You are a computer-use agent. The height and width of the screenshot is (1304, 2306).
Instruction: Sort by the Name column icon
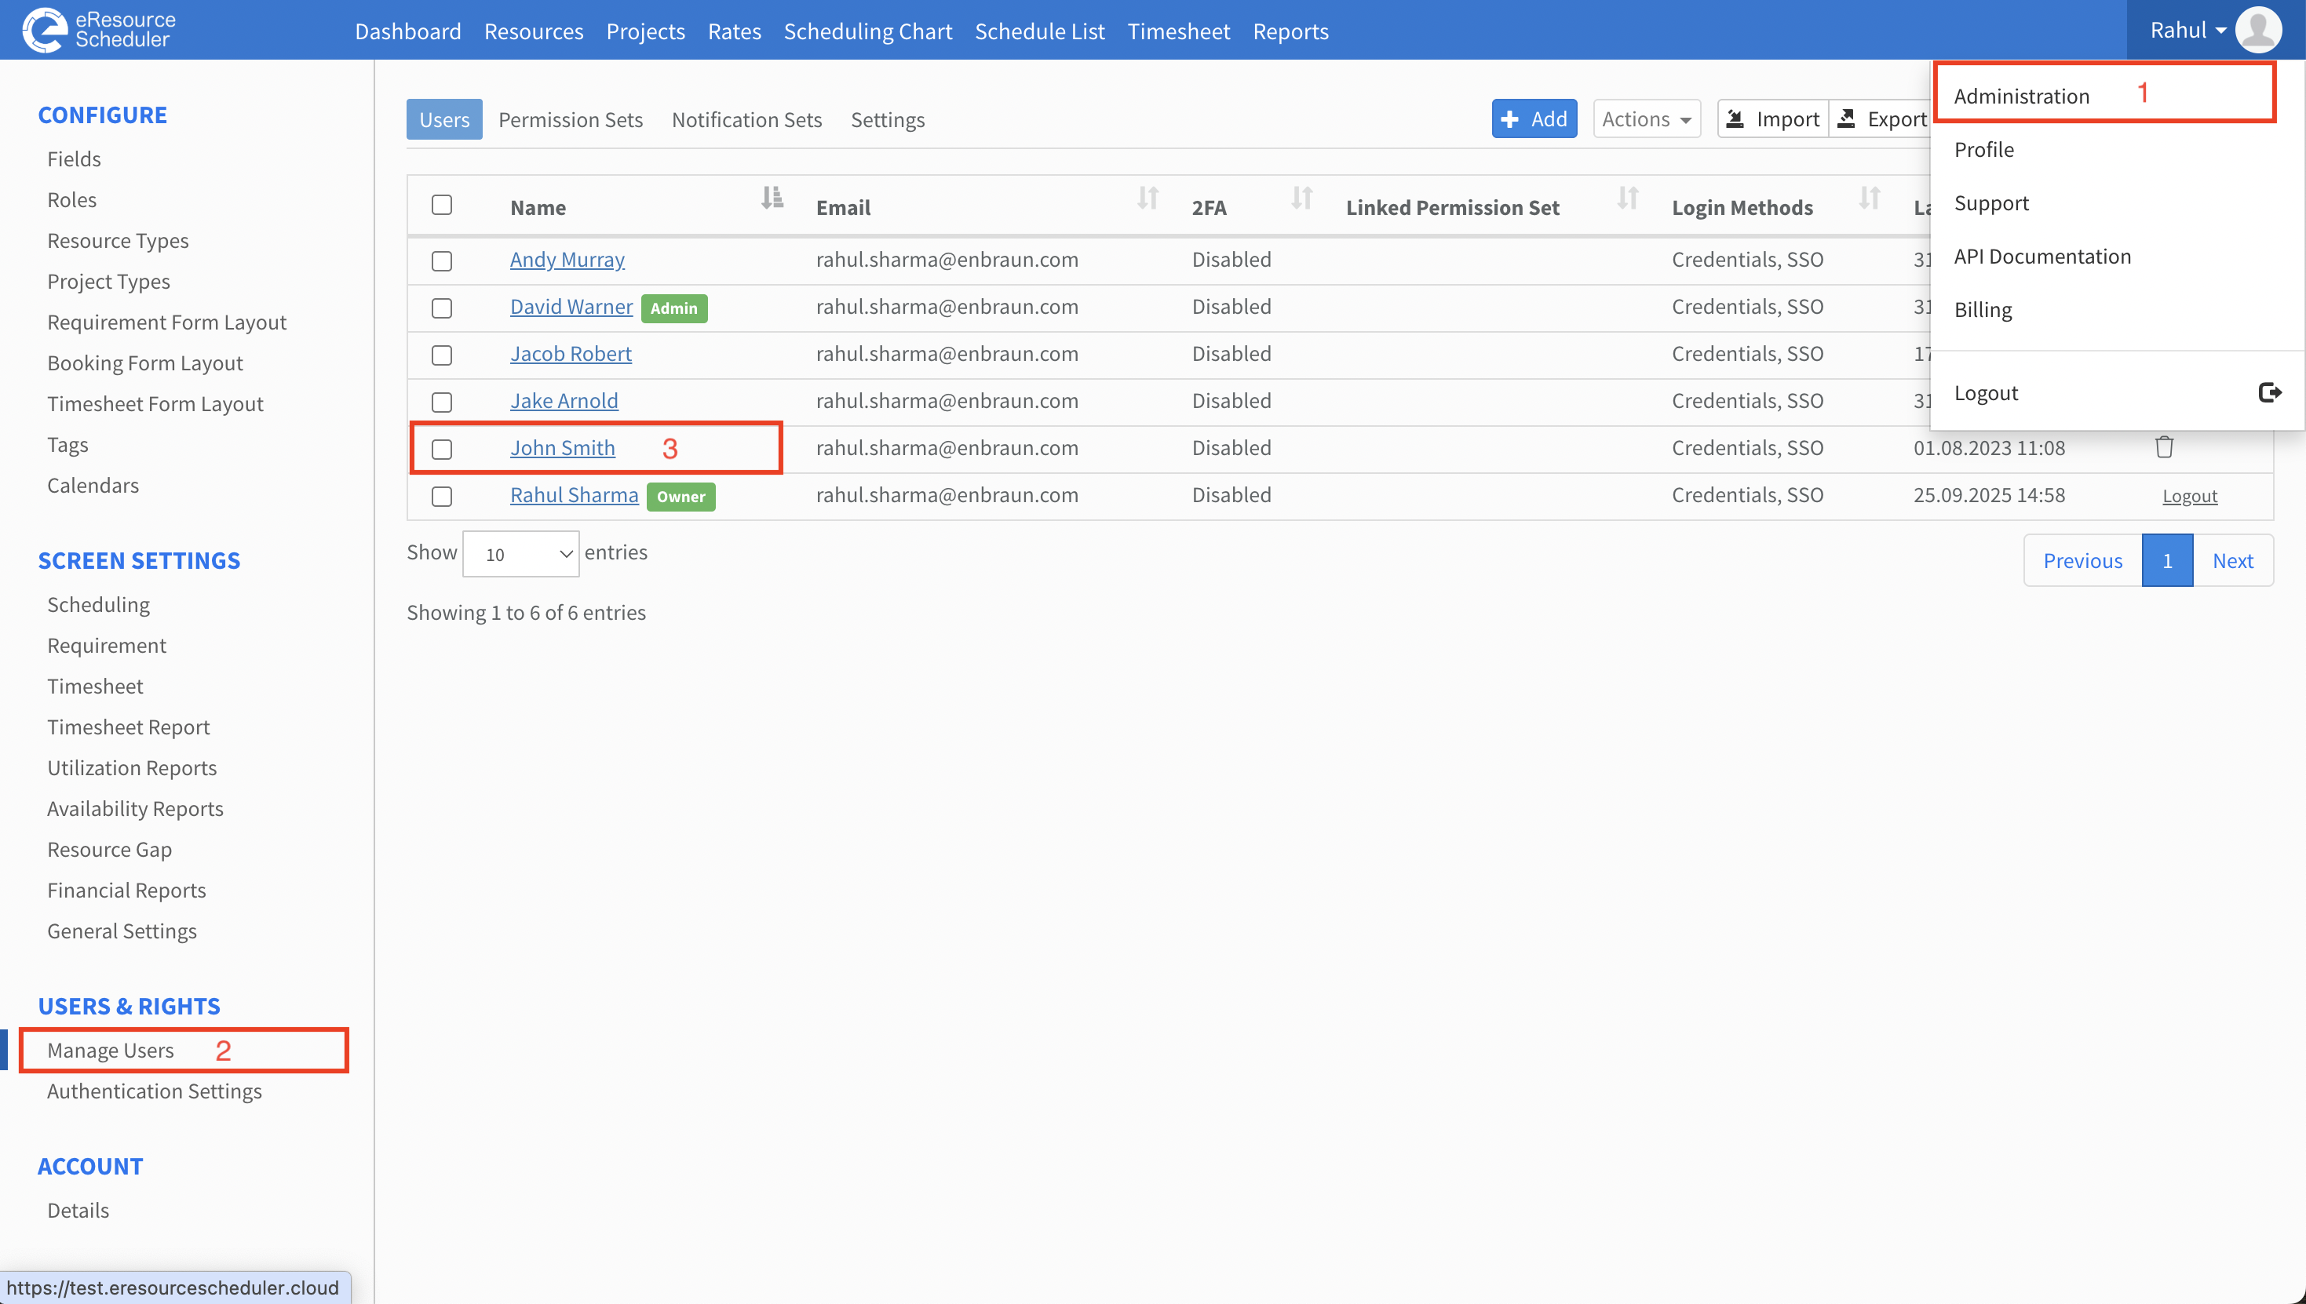coord(772,198)
